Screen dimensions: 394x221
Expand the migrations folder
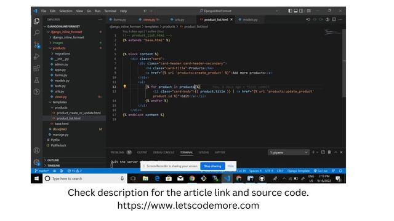[62, 53]
